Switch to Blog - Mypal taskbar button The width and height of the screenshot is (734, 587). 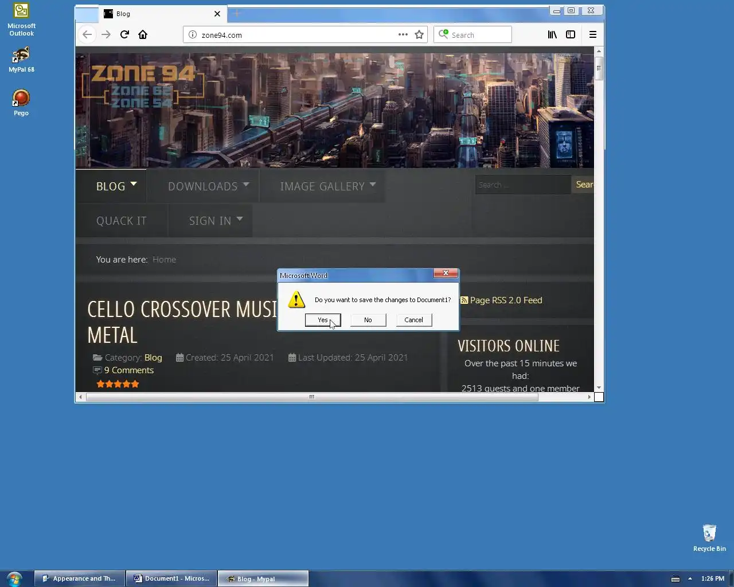[263, 578]
